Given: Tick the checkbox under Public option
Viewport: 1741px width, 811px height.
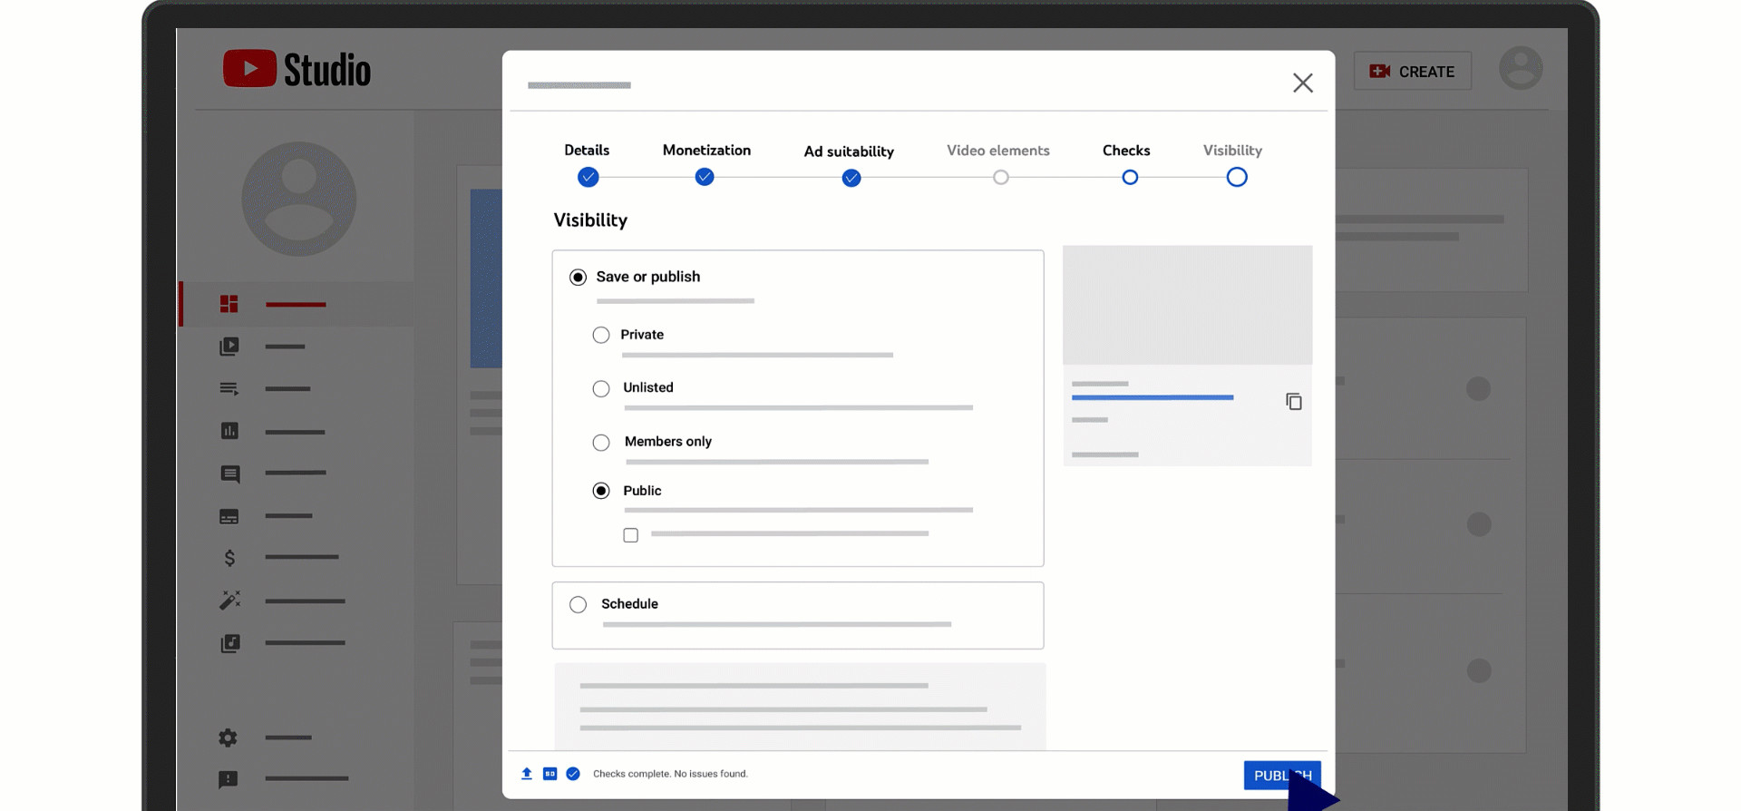Looking at the screenshot, I should click(x=631, y=535).
